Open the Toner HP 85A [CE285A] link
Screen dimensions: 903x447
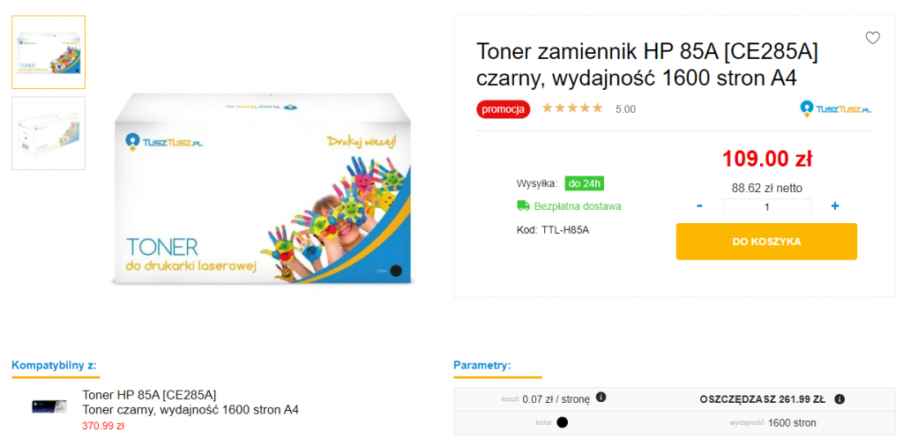149,395
